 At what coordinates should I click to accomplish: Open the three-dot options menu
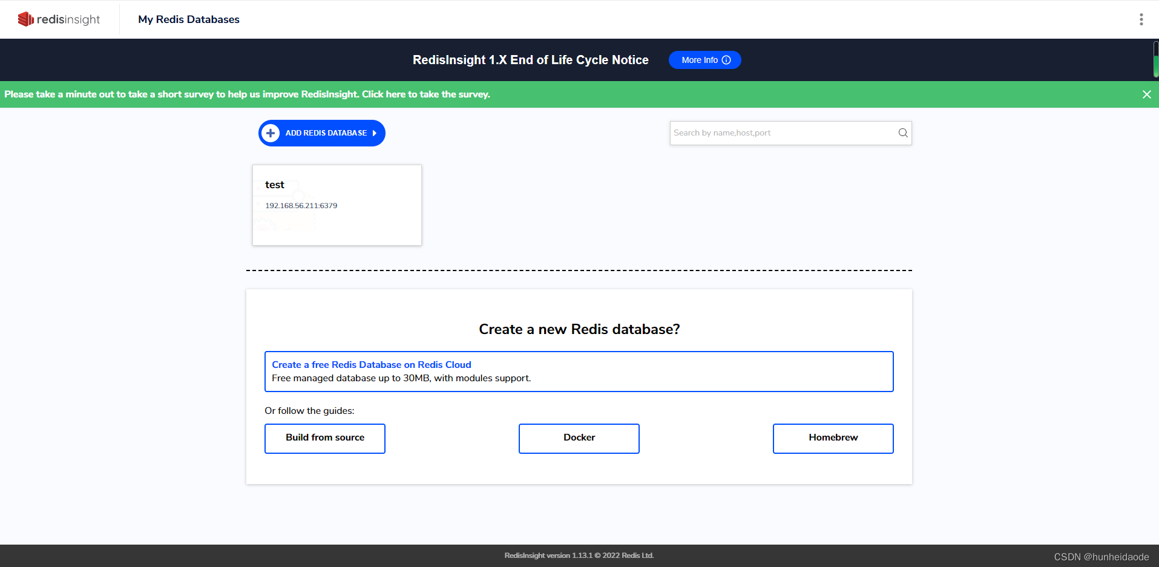pyautogui.click(x=1141, y=19)
